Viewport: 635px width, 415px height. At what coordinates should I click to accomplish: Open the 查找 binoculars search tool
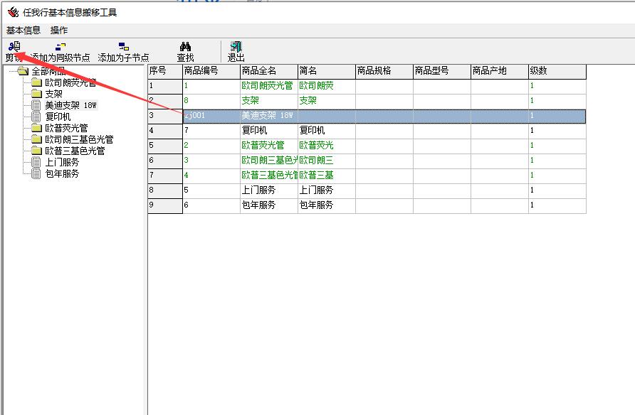pyautogui.click(x=186, y=46)
